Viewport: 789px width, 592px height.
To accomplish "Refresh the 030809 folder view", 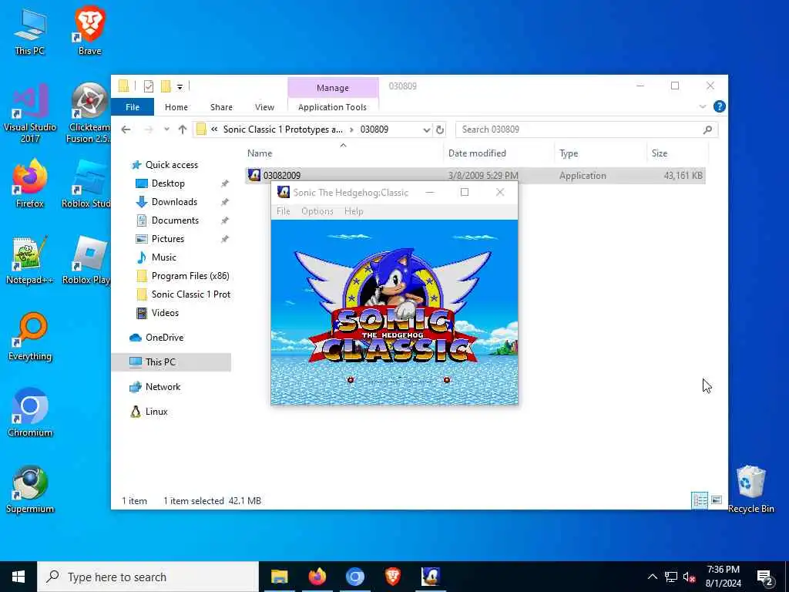I will [440, 129].
